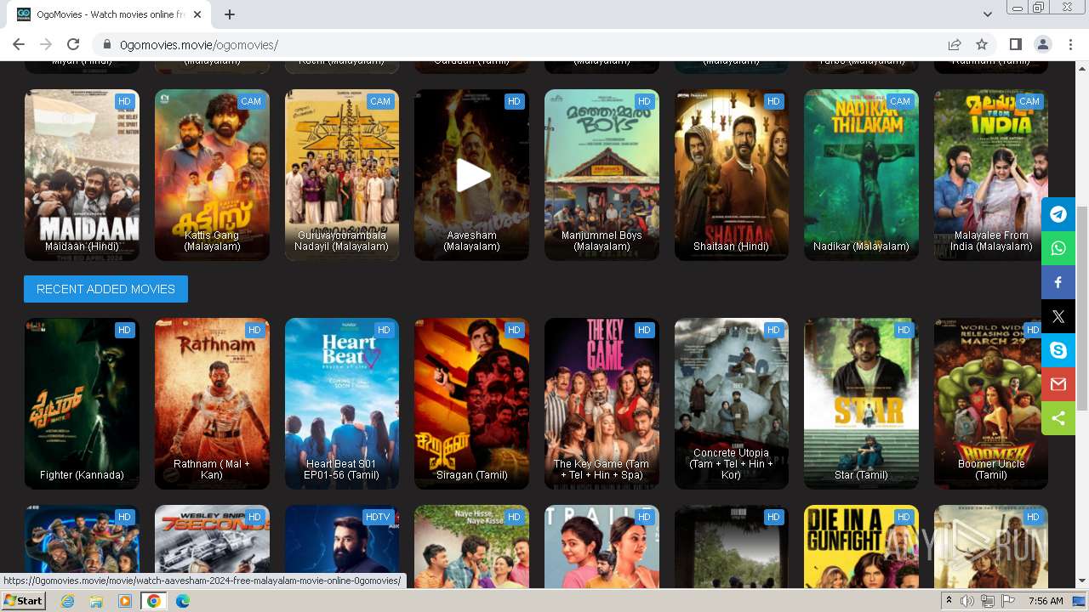Open the Chrome taskbar icon
1089x612 pixels.
153,601
